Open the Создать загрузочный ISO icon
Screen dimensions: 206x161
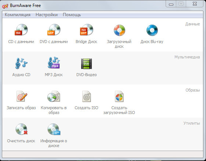pos(119,96)
